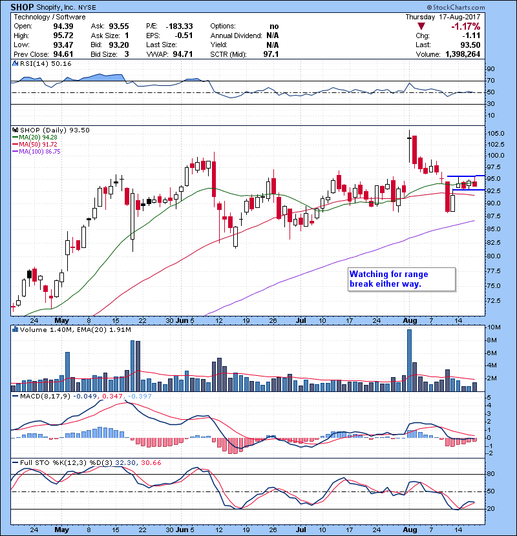Click the 'Technology / Software' sector text

click(50, 17)
